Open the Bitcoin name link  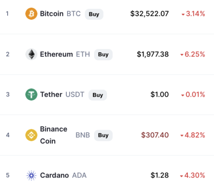[52, 14]
